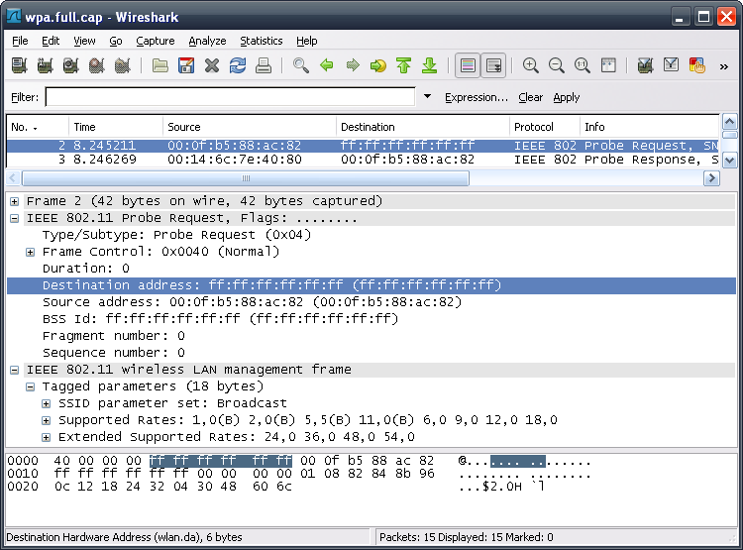Click the Clear filter button
The height and width of the screenshot is (550, 743).
[530, 98]
